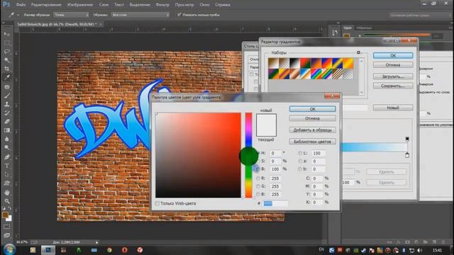This screenshot has height=255, width=454.
Task: Open the Образец dropdown showing Все слои
Action: click(x=140, y=15)
